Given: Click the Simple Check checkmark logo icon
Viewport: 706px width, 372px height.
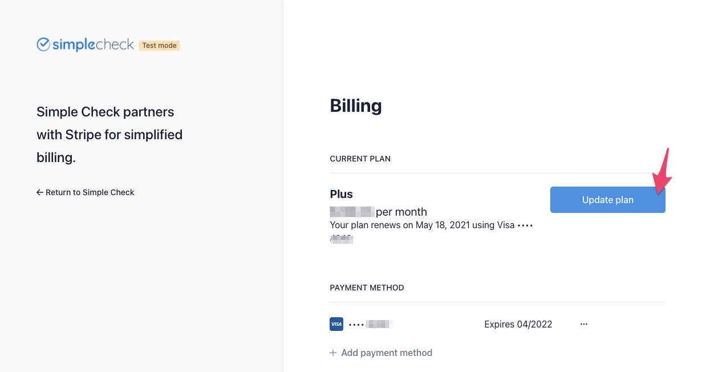Looking at the screenshot, I should (43, 45).
